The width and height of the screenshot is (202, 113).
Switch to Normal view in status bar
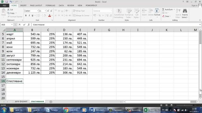[161, 105]
